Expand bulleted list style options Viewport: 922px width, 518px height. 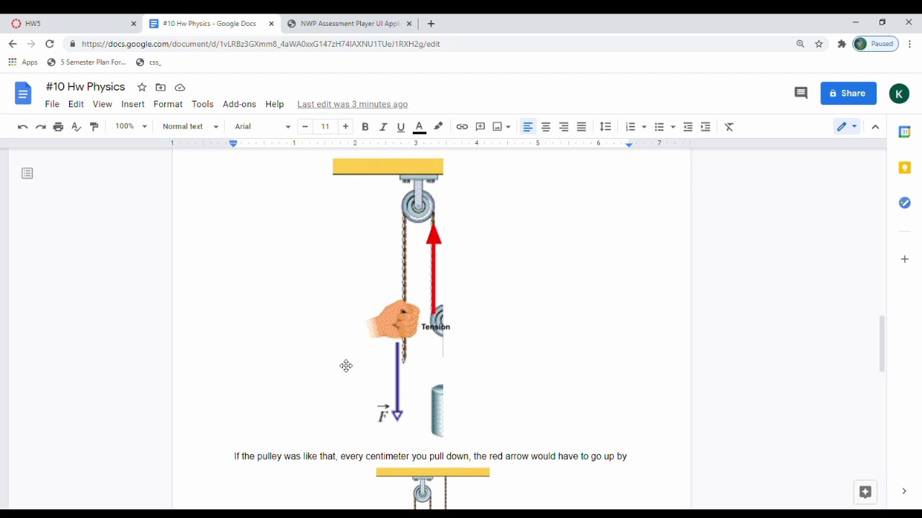point(673,127)
